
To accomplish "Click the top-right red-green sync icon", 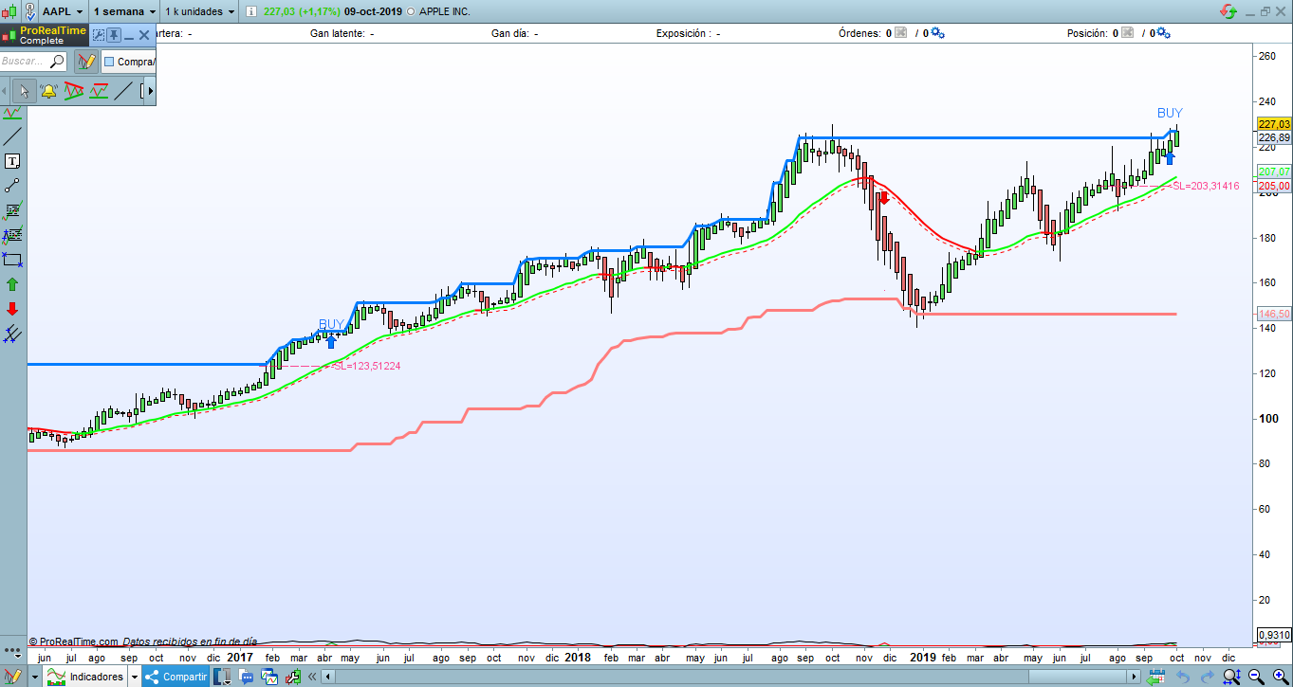I will [x=1228, y=11].
